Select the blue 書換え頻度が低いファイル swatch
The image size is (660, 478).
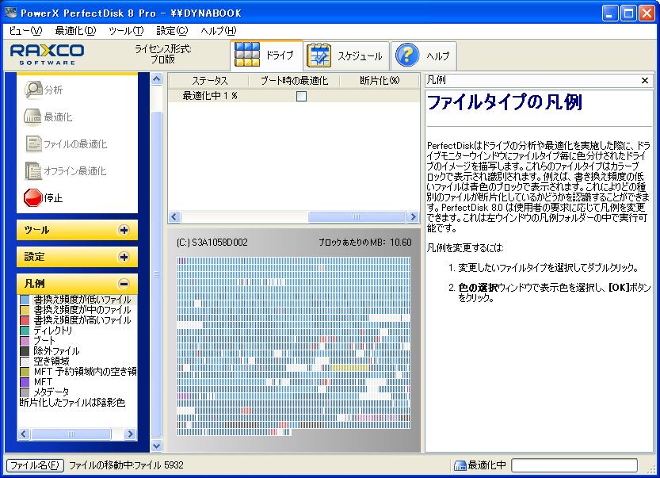click(25, 300)
